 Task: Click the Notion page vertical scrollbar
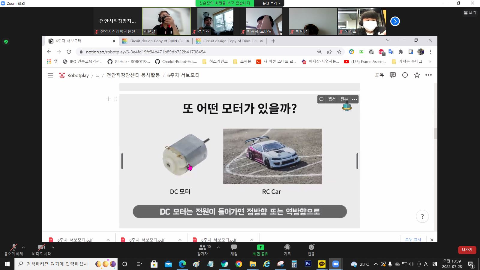[x=435, y=134]
